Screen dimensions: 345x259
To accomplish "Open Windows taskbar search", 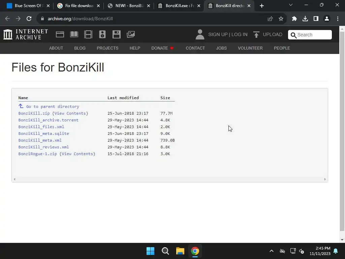I will pos(165,251).
